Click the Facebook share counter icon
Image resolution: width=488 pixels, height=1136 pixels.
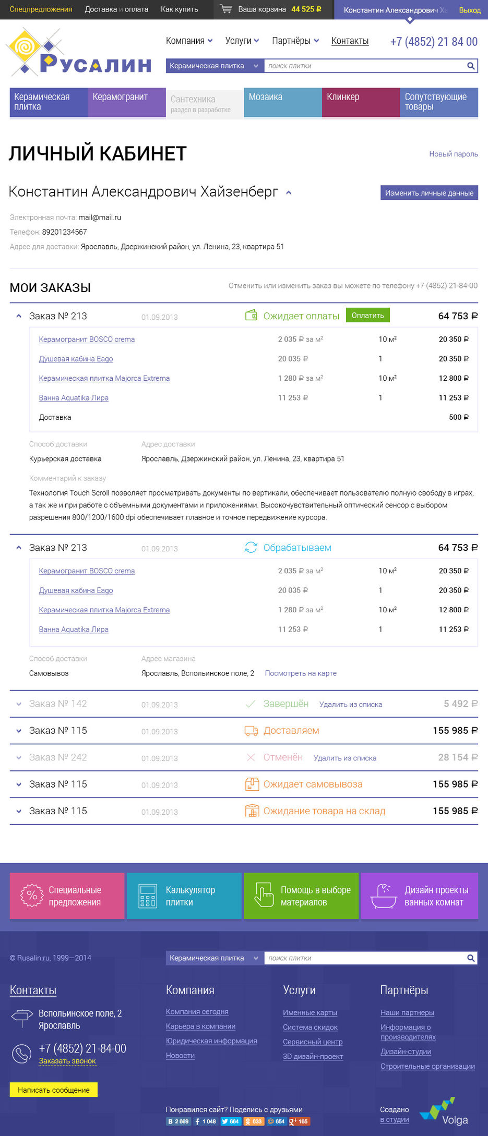(x=206, y=1121)
